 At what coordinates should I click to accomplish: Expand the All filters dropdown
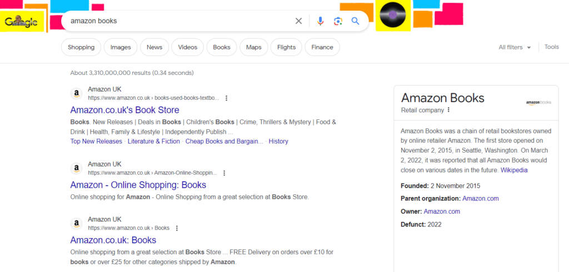pos(515,47)
